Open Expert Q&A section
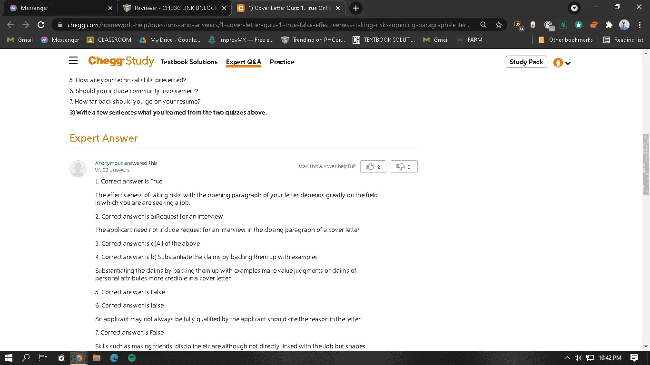 pyautogui.click(x=243, y=62)
